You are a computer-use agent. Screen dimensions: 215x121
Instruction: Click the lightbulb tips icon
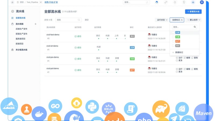[x=184, y=2]
